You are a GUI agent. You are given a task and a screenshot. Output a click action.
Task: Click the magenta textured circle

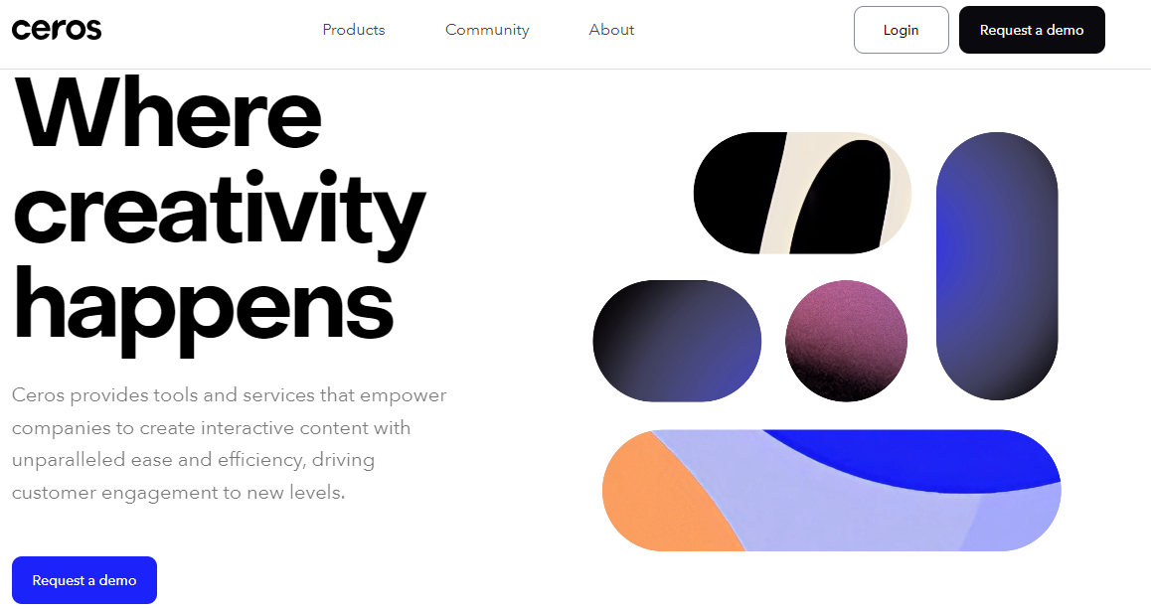click(847, 341)
